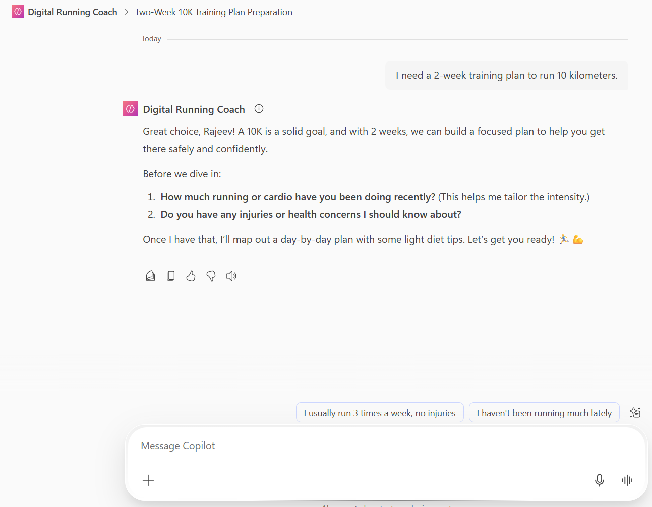Open the plus attachment menu

148,480
